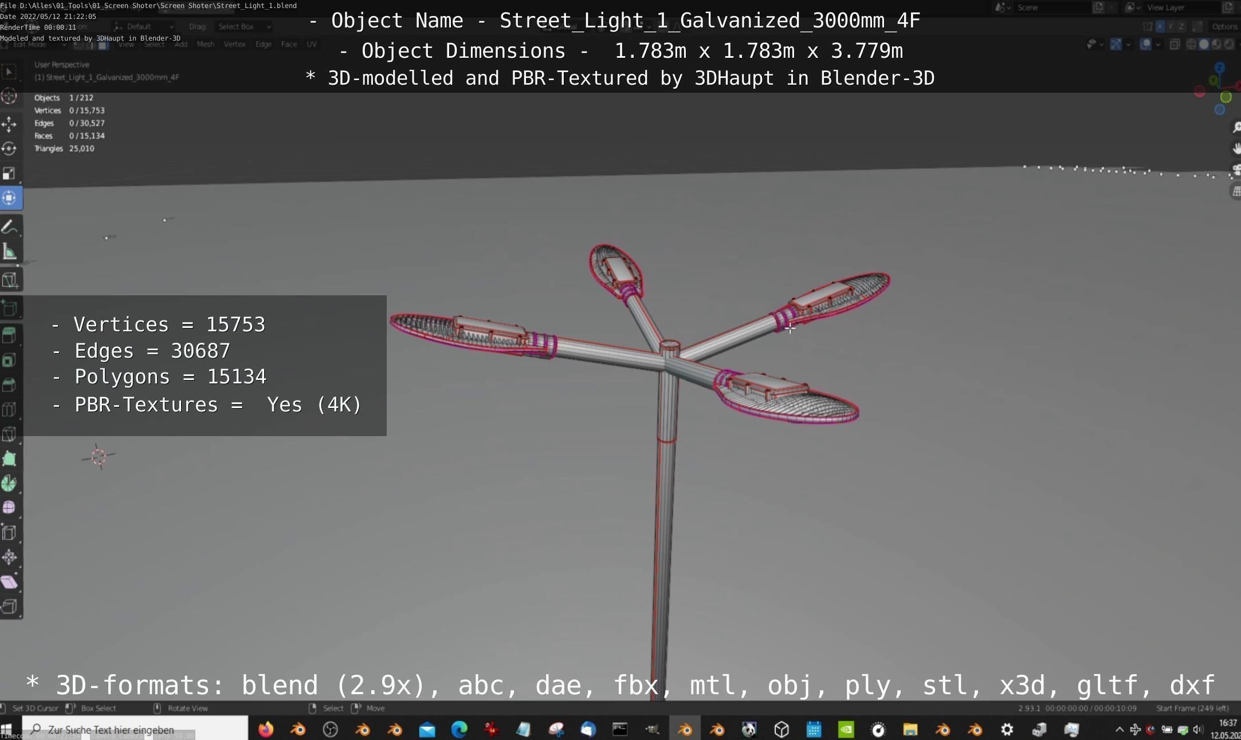1241x740 pixels.
Task: Switch perspective/orthographic with grid gizmo
Action: 1236,192
